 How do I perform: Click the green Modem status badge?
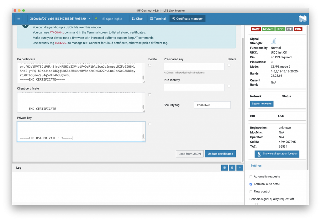click(x=268, y=29)
